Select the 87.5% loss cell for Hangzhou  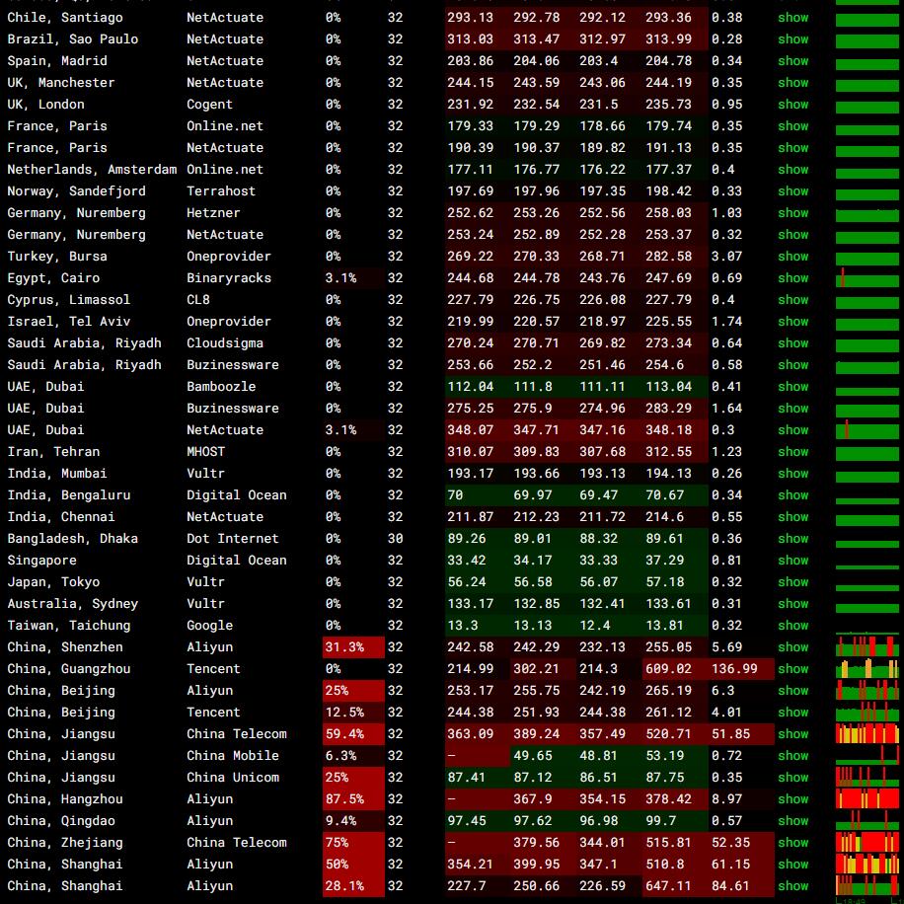point(353,799)
